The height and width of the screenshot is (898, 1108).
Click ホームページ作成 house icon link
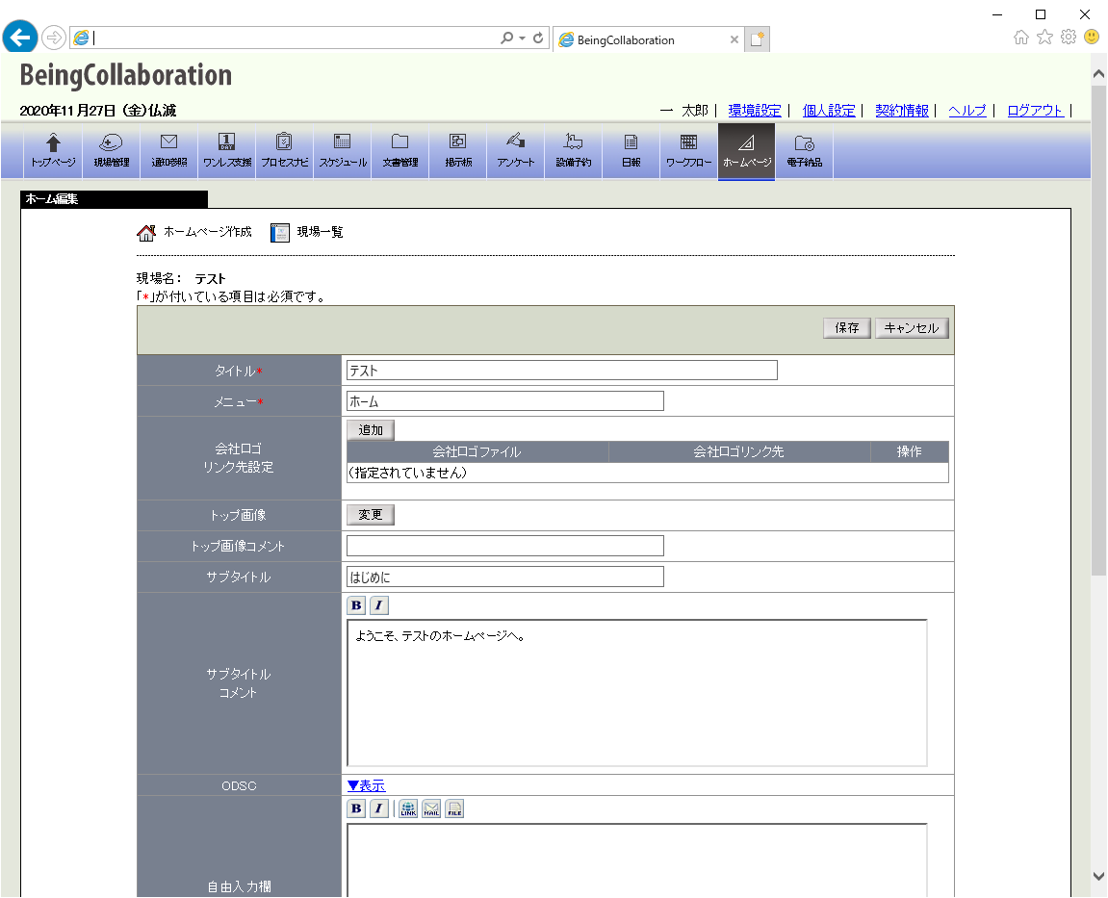pyautogui.click(x=194, y=232)
